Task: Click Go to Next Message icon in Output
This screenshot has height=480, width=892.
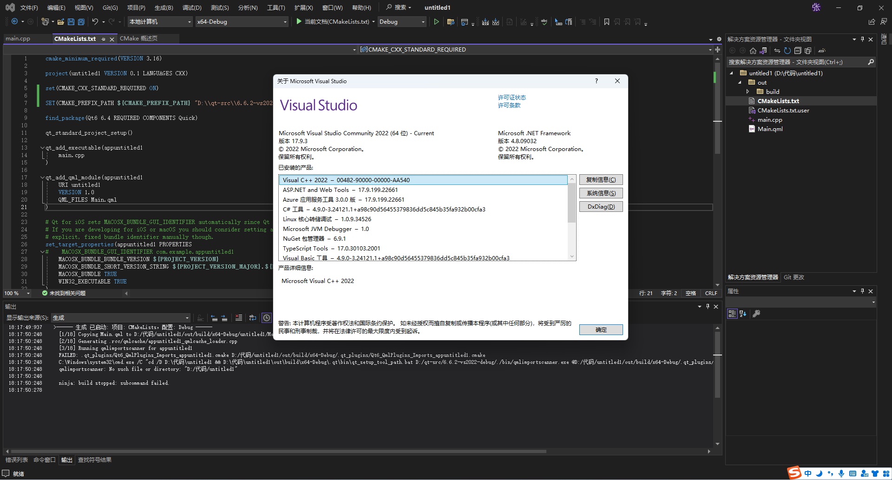Action: pos(224,318)
